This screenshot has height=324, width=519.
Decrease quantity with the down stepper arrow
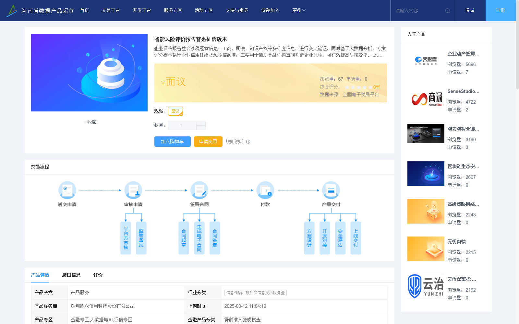click(x=201, y=128)
